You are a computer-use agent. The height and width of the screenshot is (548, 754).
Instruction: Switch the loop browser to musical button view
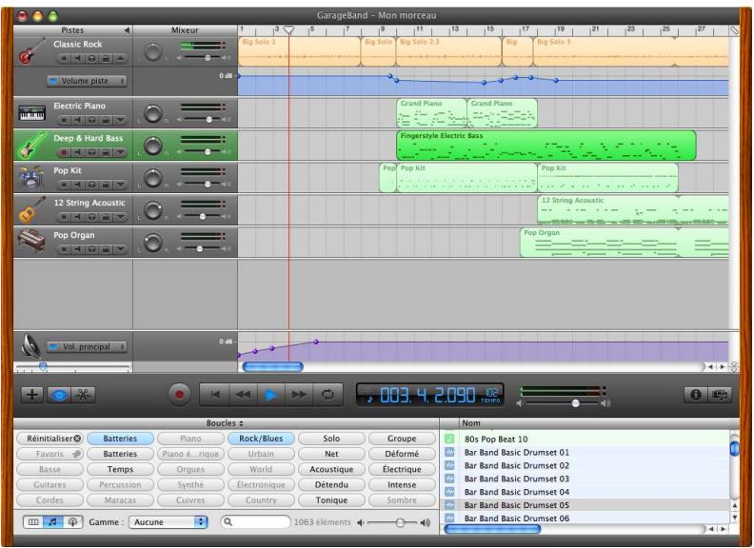53,521
